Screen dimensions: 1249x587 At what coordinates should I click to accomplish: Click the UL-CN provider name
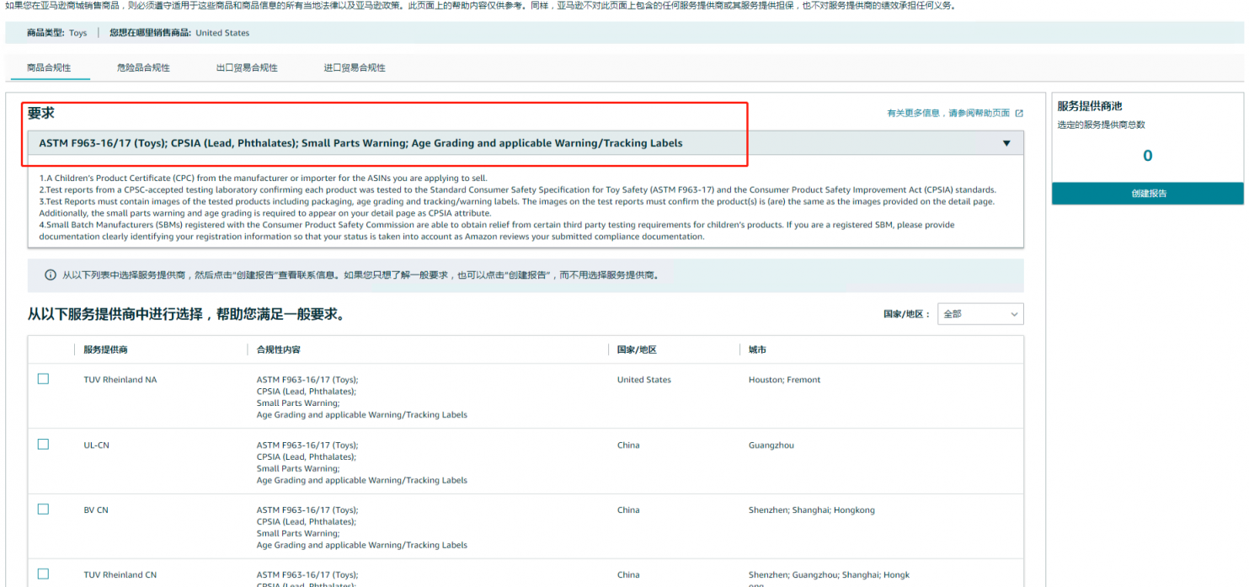pyautogui.click(x=96, y=446)
